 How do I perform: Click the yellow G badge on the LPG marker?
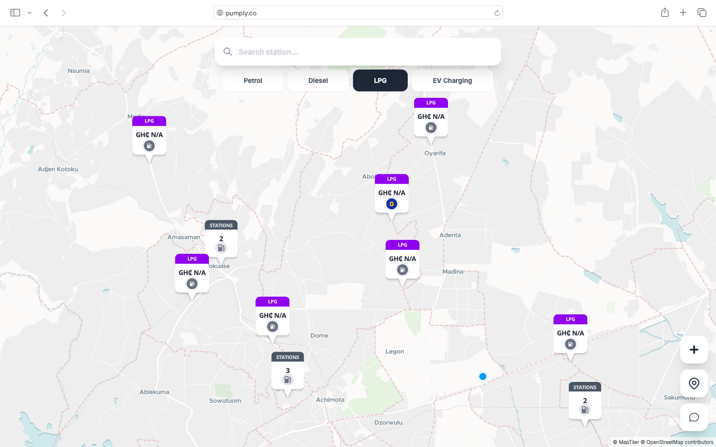[391, 204]
